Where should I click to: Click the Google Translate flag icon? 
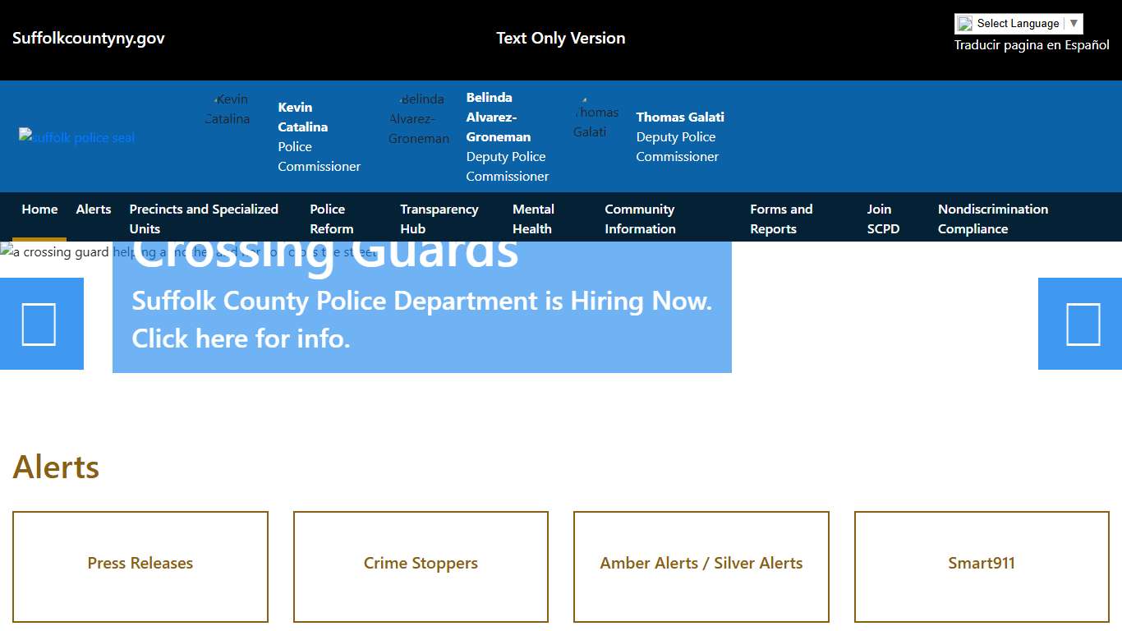(965, 23)
